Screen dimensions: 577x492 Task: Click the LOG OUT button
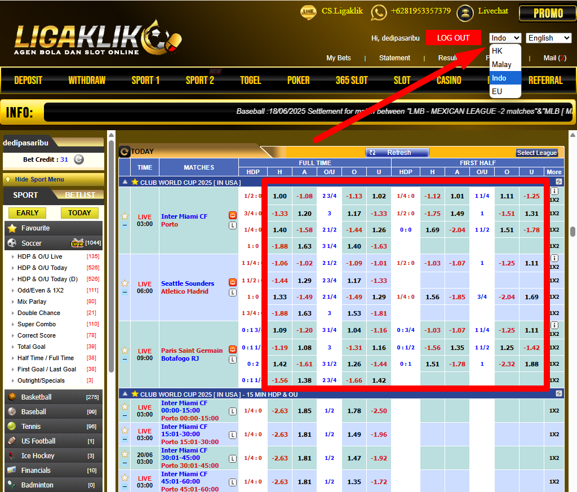[454, 38]
